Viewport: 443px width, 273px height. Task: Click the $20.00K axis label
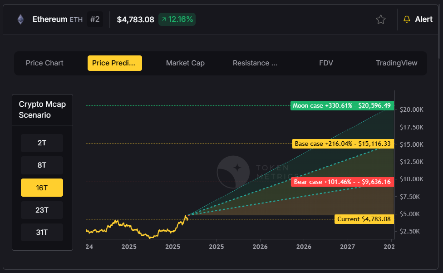point(411,109)
